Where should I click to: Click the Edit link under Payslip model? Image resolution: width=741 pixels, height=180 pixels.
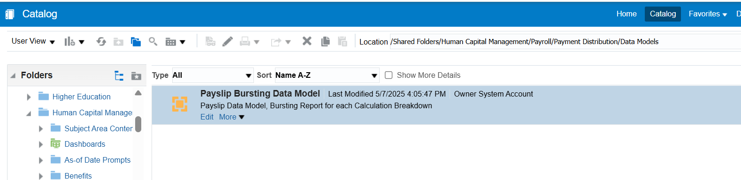click(x=207, y=117)
